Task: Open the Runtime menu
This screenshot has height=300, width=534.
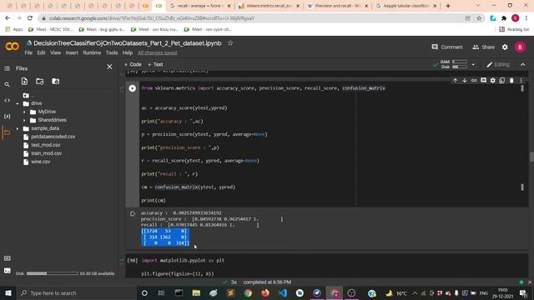Action: point(92,53)
